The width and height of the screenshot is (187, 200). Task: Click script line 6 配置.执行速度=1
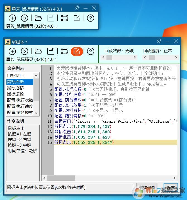coord(85,95)
